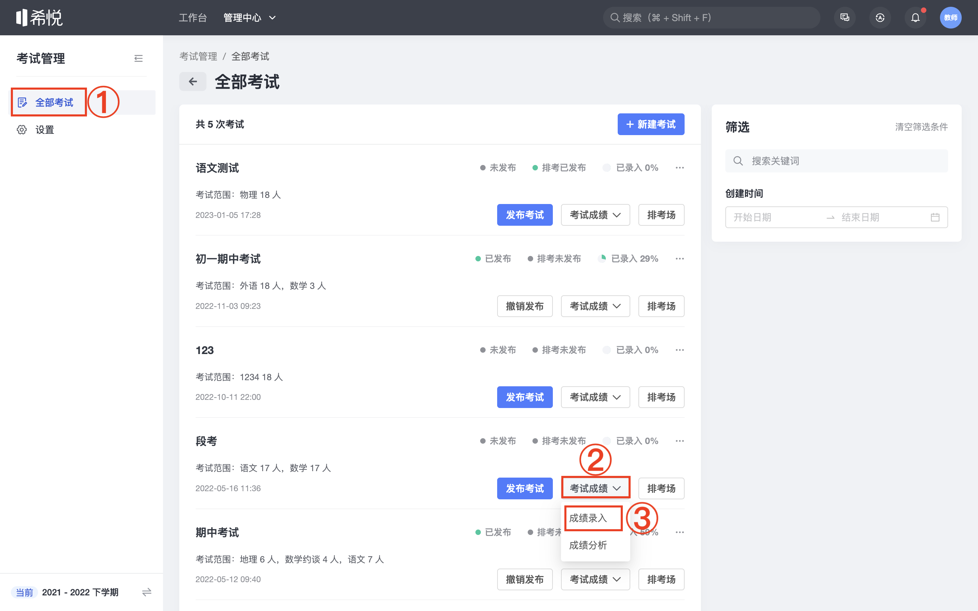Click the 新建考试 button

click(x=651, y=124)
